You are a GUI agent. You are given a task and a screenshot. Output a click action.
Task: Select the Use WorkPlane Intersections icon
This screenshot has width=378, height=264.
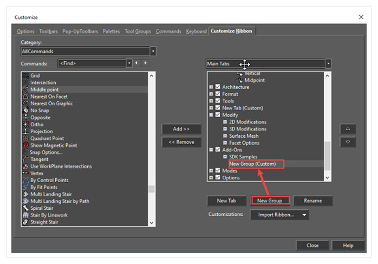point(25,166)
